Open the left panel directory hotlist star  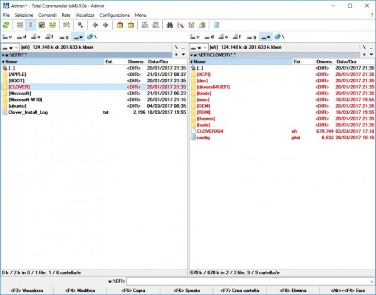click(x=176, y=54)
